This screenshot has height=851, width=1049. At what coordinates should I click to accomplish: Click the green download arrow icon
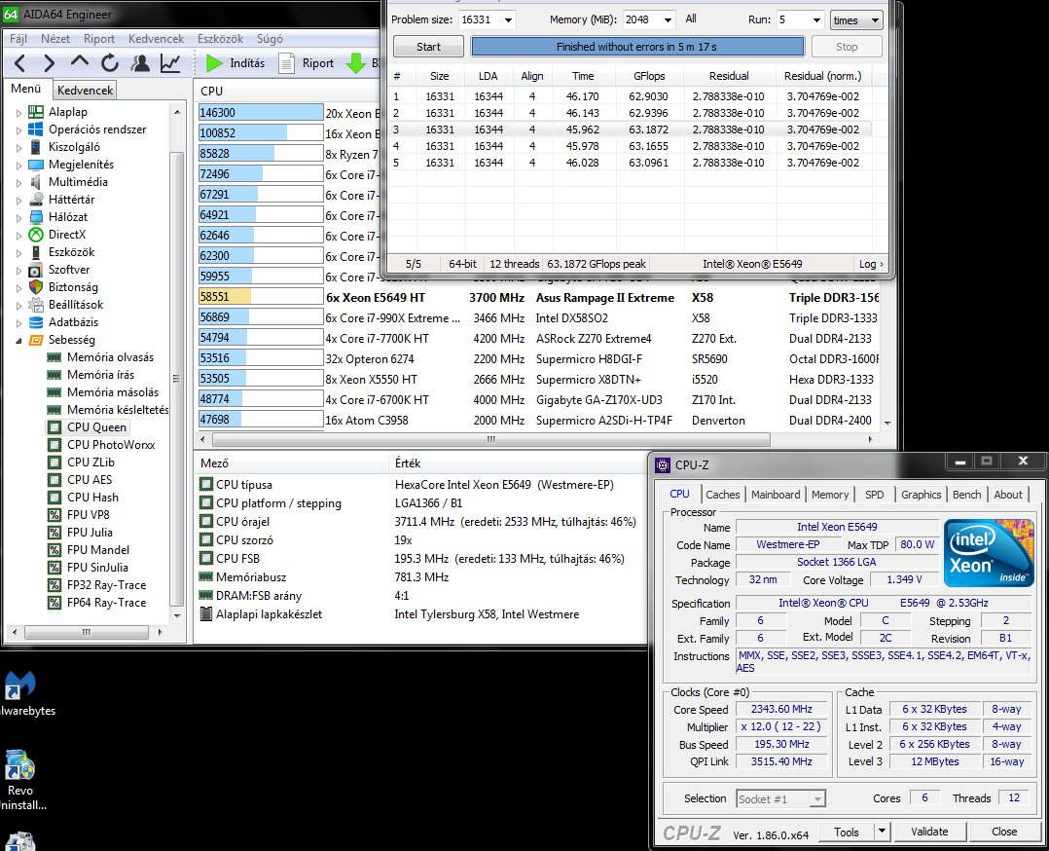coord(356,63)
